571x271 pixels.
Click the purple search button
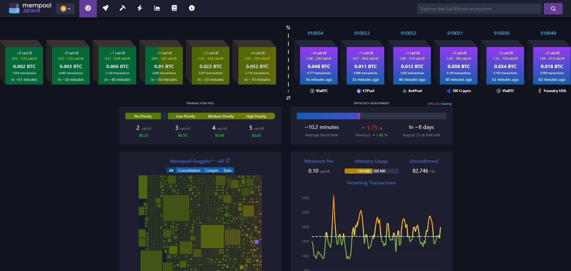[553, 9]
